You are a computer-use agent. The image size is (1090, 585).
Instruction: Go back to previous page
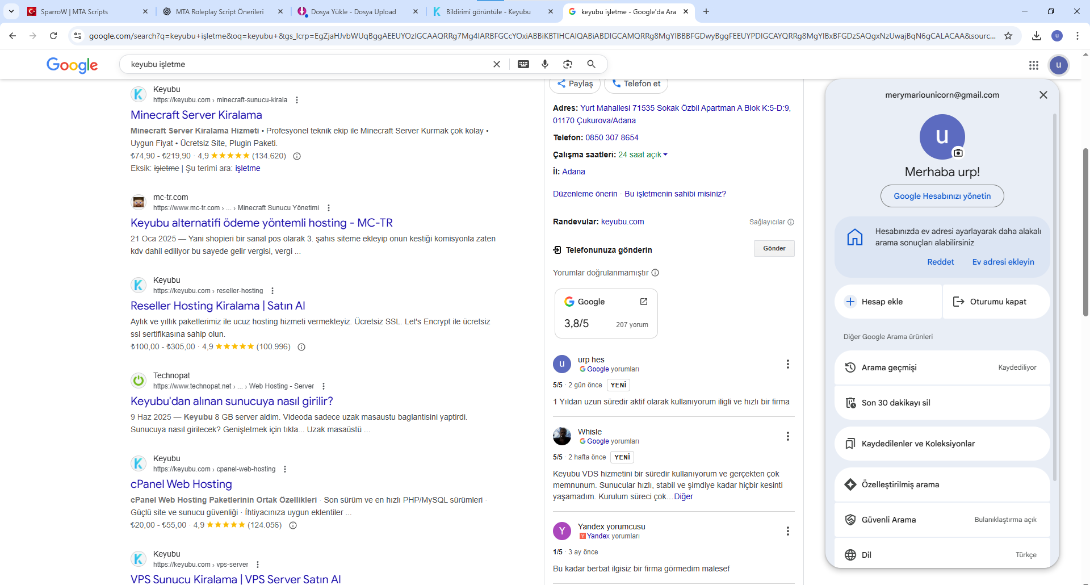tap(12, 36)
